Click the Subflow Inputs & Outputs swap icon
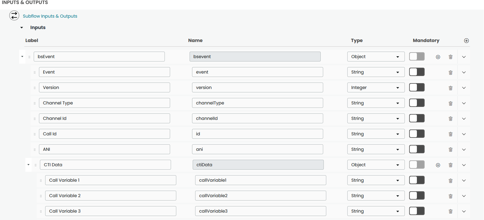 [x=14, y=16]
